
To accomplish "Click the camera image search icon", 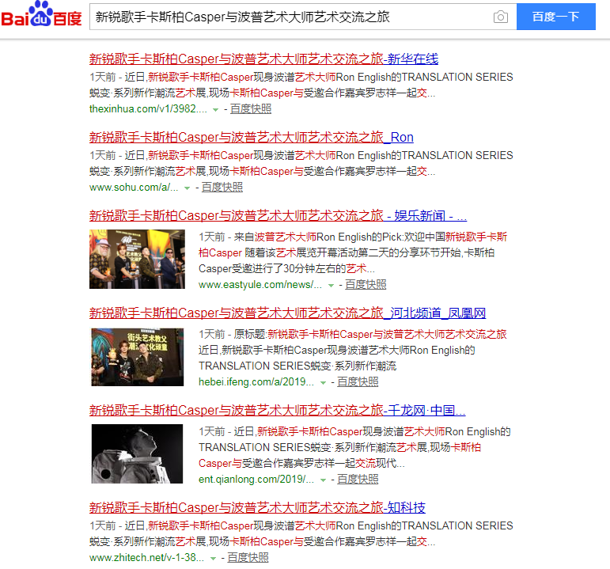I will click(500, 17).
